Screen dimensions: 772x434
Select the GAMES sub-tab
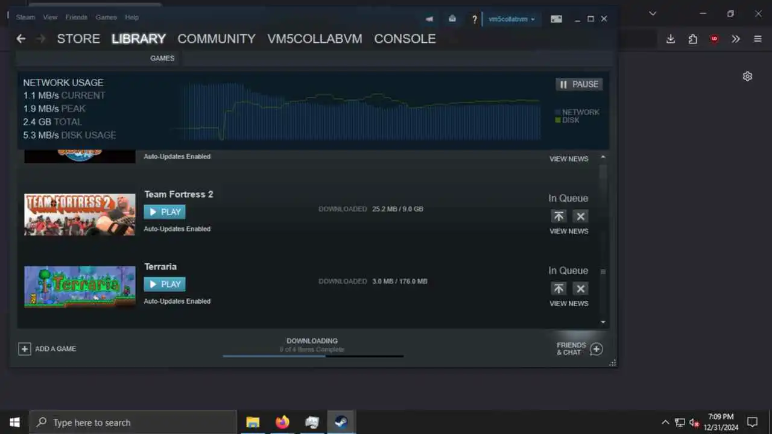tap(162, 58)
